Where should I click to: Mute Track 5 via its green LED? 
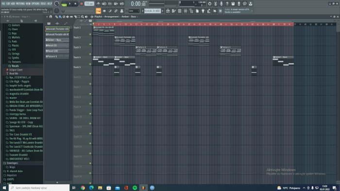pyautogui.click(x=90, y=74)
